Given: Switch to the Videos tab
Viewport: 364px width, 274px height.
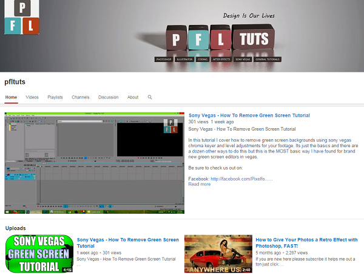Looking at the screenshot, I should pos(32,97).
